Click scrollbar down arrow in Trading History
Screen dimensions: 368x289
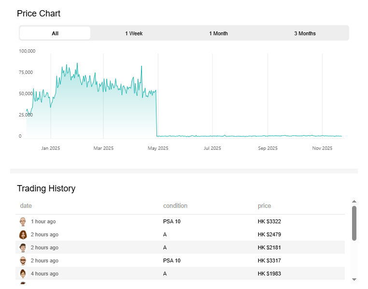coord(354,279)
